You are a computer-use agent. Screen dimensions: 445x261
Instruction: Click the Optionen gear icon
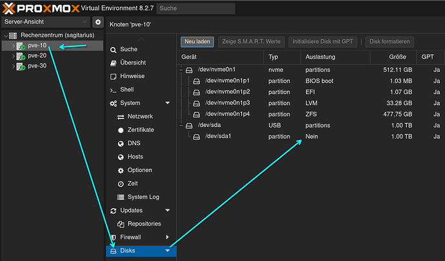coord(121,171)
